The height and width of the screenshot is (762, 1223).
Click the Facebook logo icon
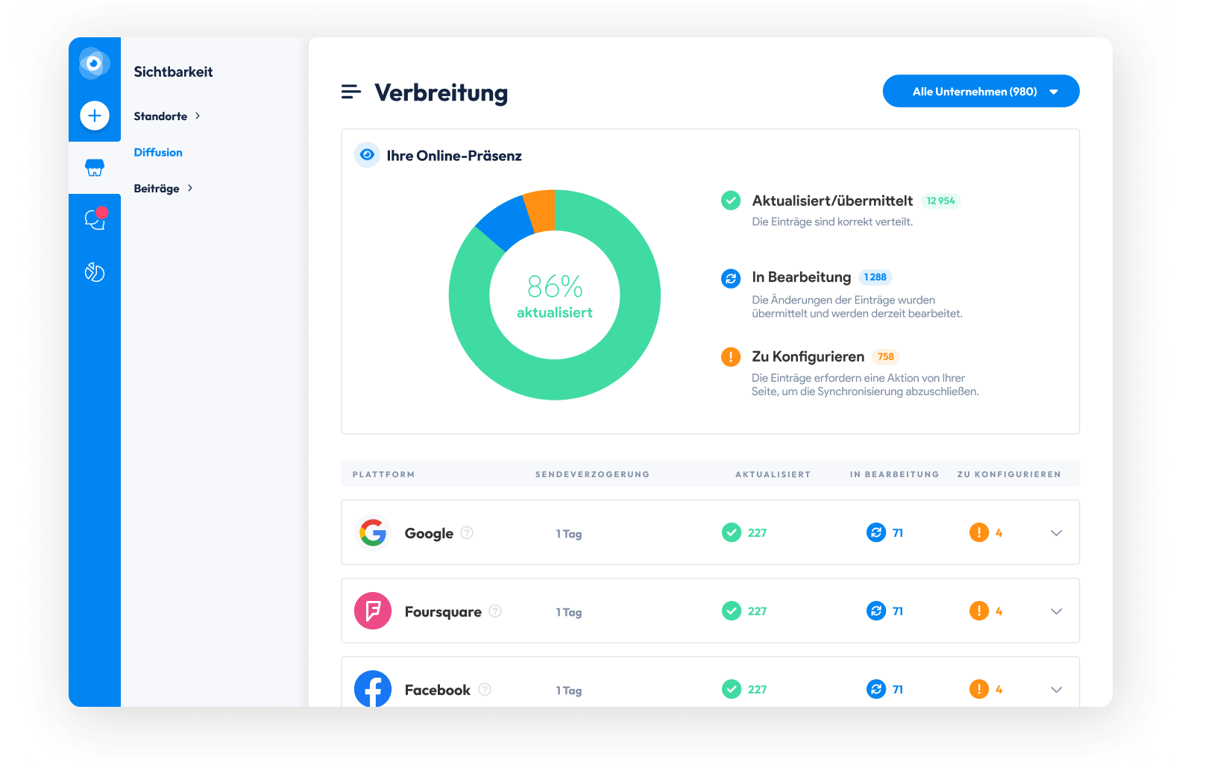point(373,689)
